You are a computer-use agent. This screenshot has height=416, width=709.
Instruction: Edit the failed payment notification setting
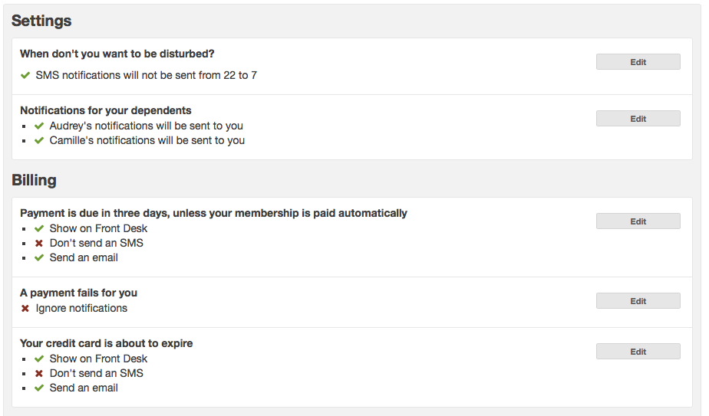638,301
